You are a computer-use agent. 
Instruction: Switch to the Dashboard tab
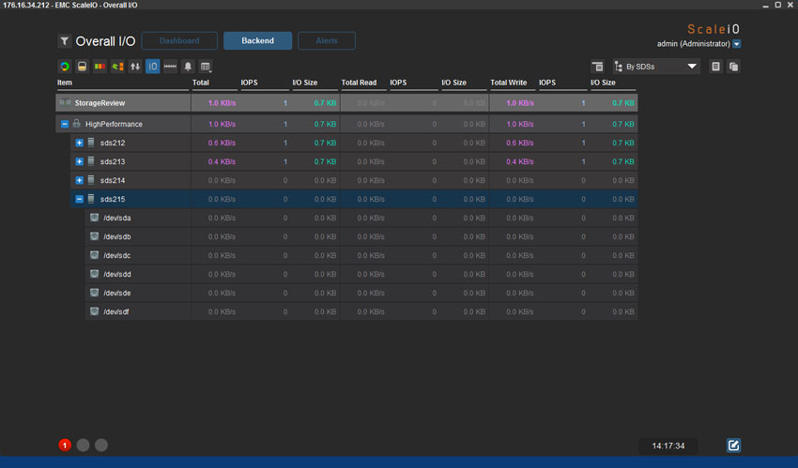(179, 40)
